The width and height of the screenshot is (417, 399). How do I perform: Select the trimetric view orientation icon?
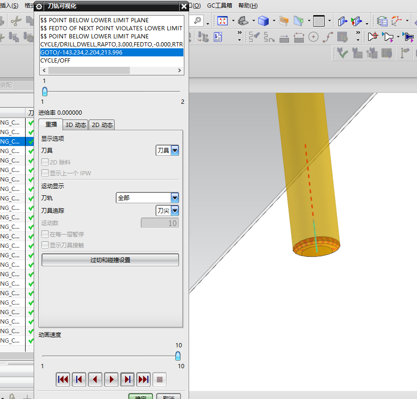tap(243, 21)
